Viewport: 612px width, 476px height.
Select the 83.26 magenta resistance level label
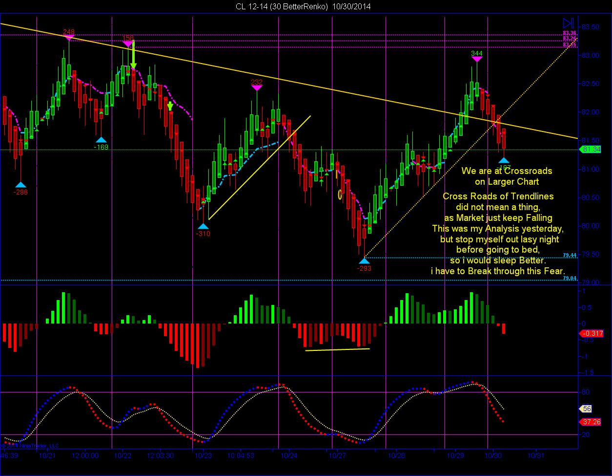pos(570,39)
